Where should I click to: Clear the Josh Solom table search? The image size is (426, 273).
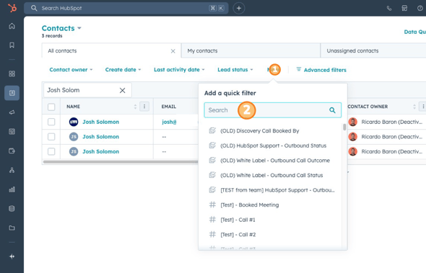click(123, 90)
